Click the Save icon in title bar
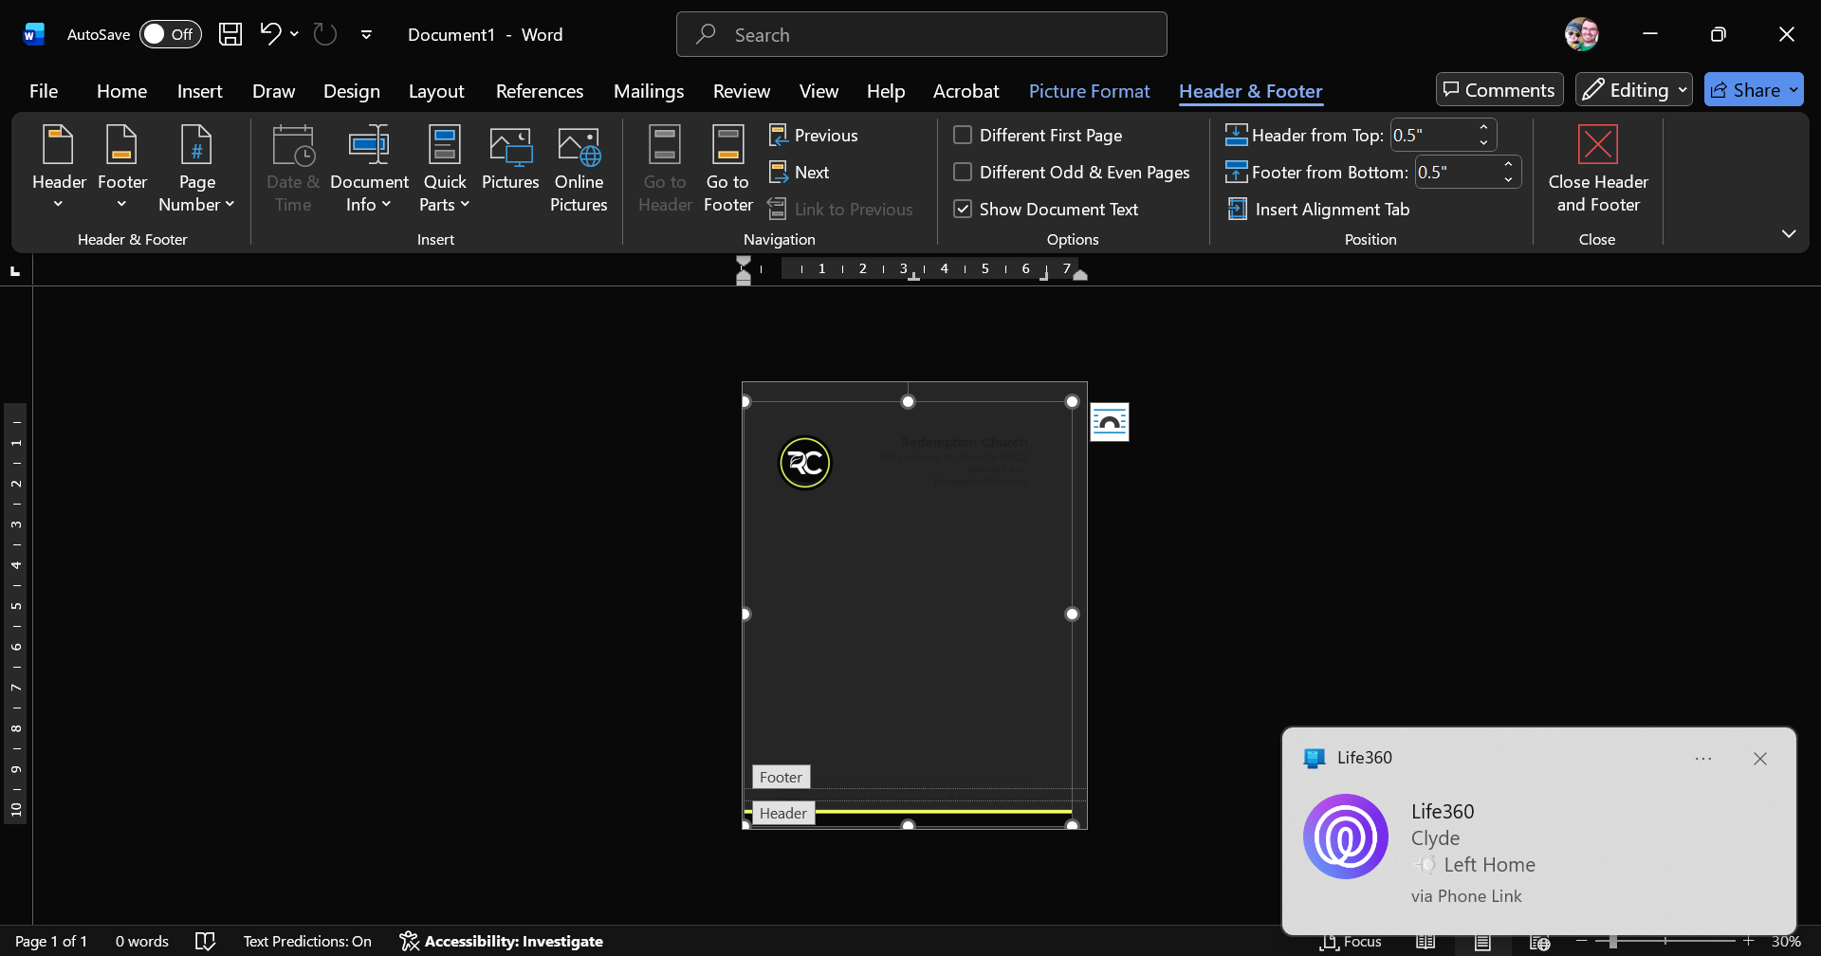This screenshot has height=956, width=1821. pyautogui.click(x=230, y=35)
